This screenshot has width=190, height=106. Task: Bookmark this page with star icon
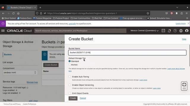pos(148,13)
